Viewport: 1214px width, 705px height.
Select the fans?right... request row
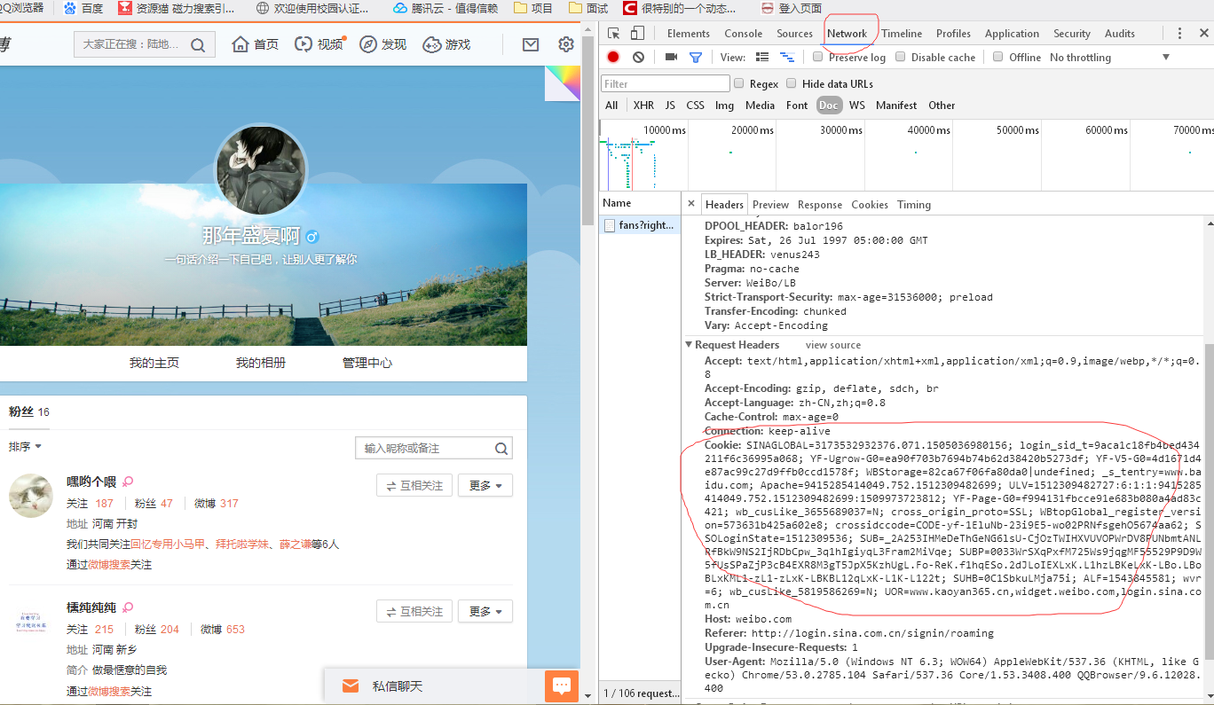[x=640, y=225]
